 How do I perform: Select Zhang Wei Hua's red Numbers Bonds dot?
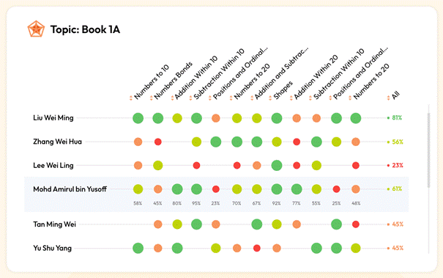tap(158, 142)
